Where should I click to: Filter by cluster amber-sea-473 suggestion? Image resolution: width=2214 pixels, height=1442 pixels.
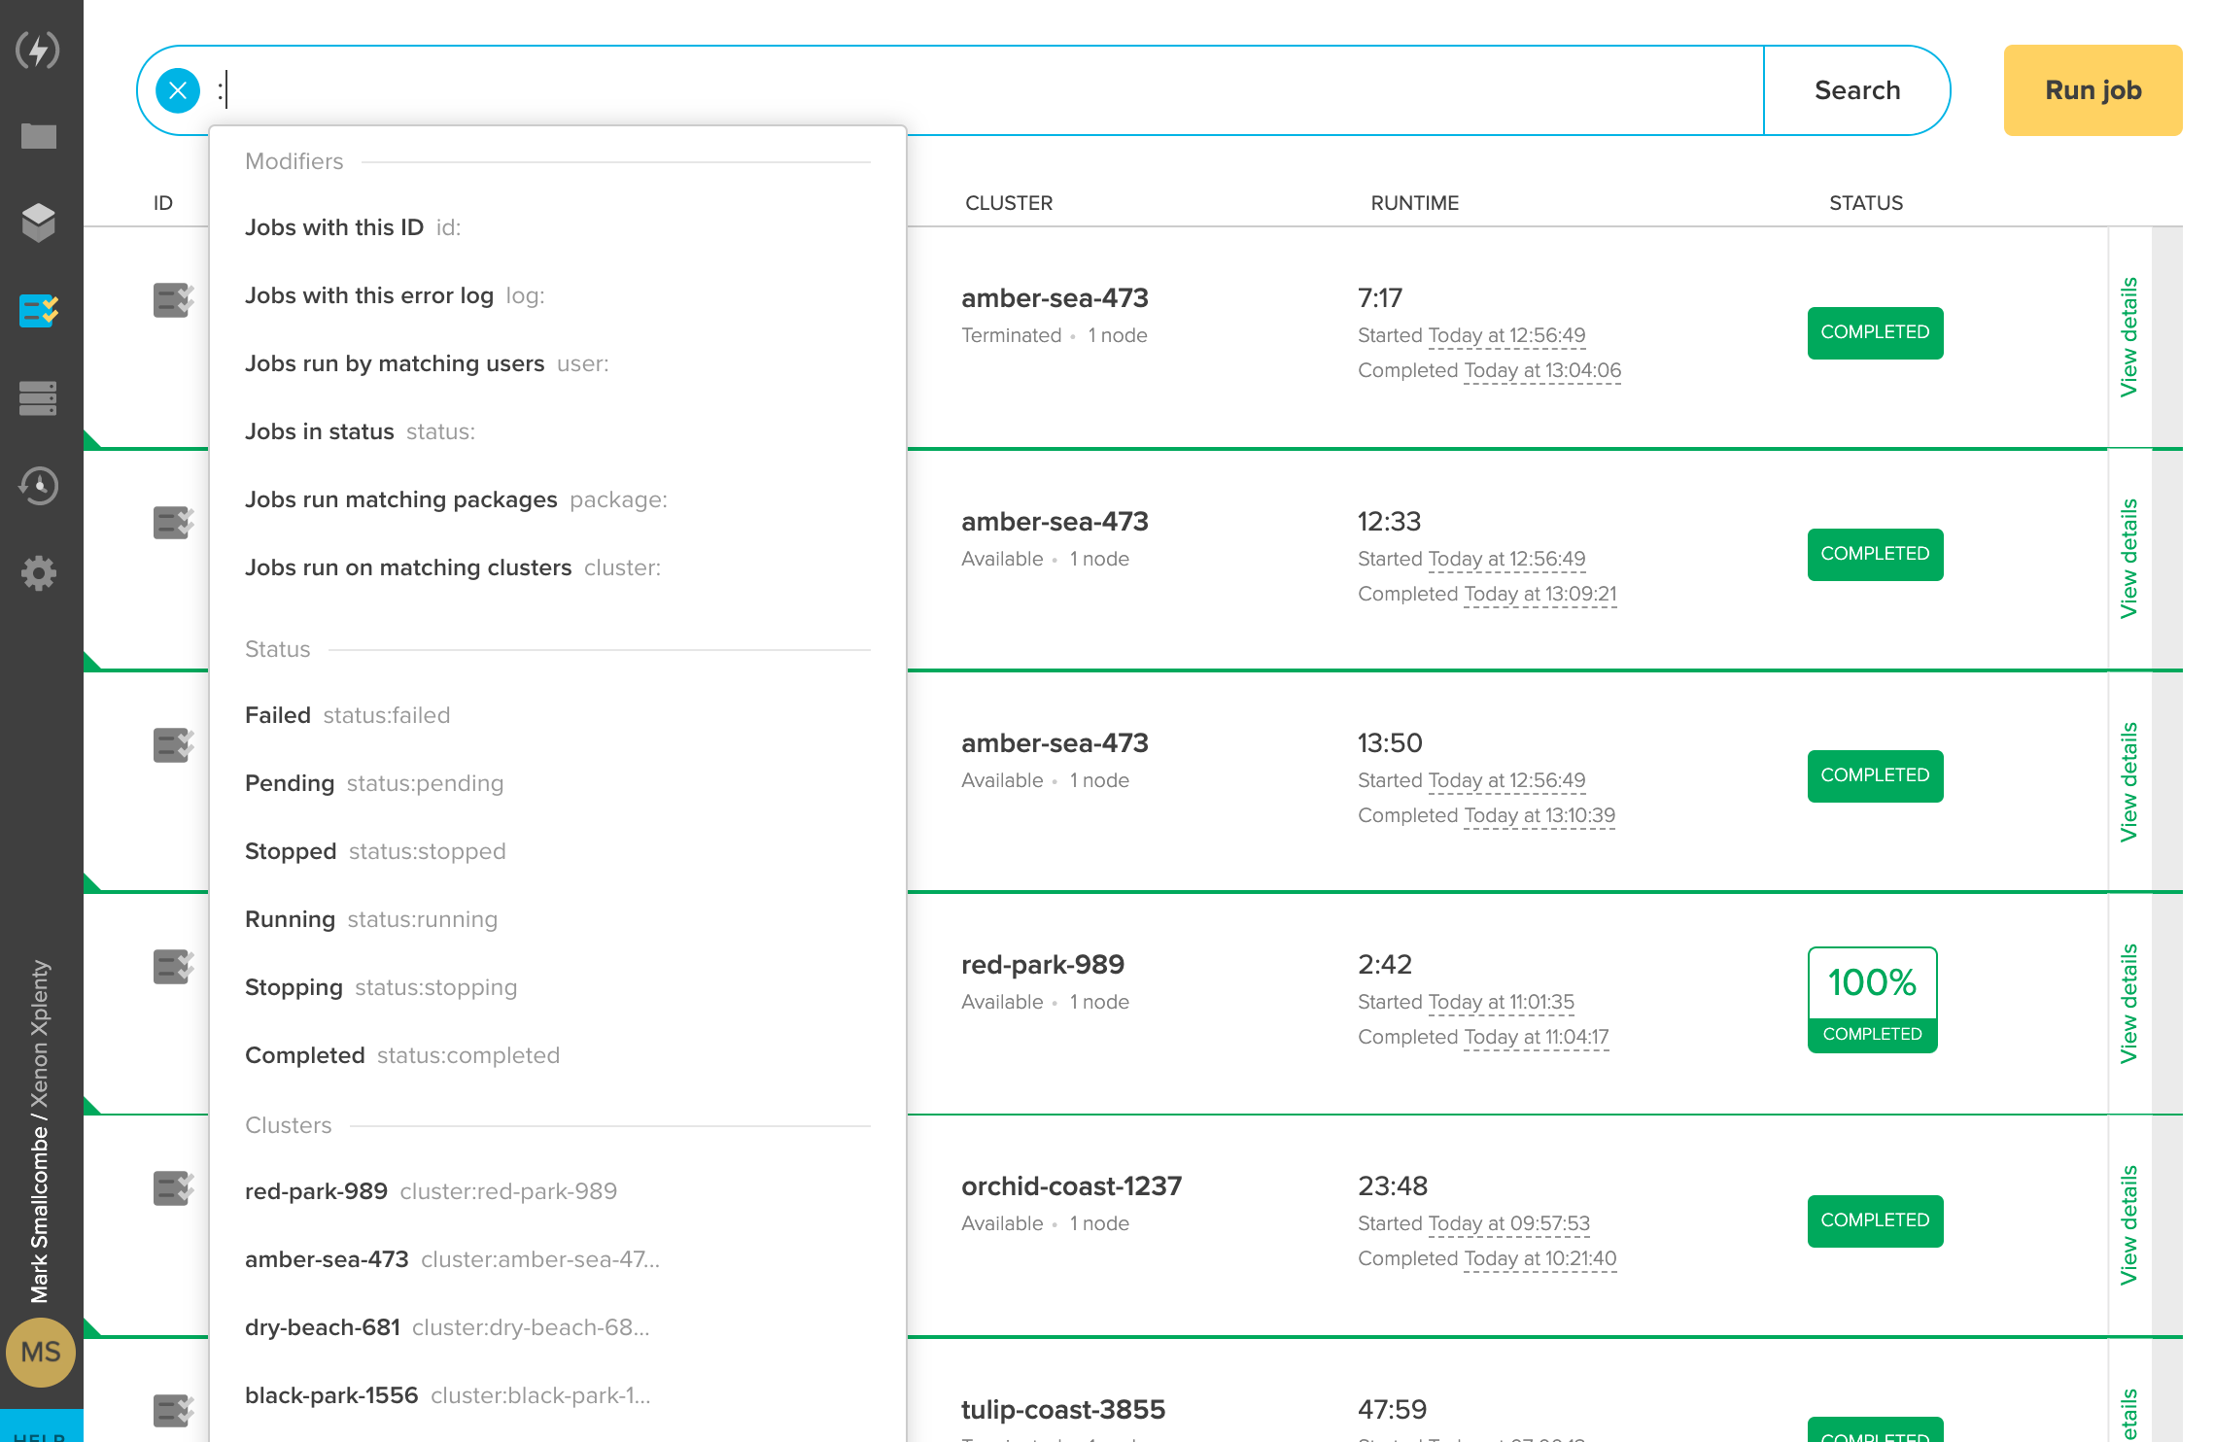pyautogui.click(x=558, y=1259)
